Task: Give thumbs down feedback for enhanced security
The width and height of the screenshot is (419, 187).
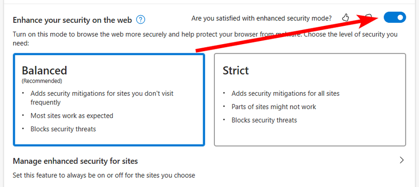Action: point(369,17)
